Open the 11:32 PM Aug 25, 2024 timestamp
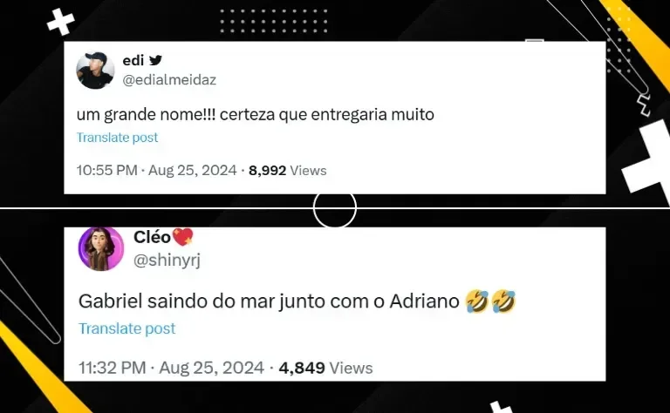The height and width of the screenshot is (413, 670). coord(171,368)
